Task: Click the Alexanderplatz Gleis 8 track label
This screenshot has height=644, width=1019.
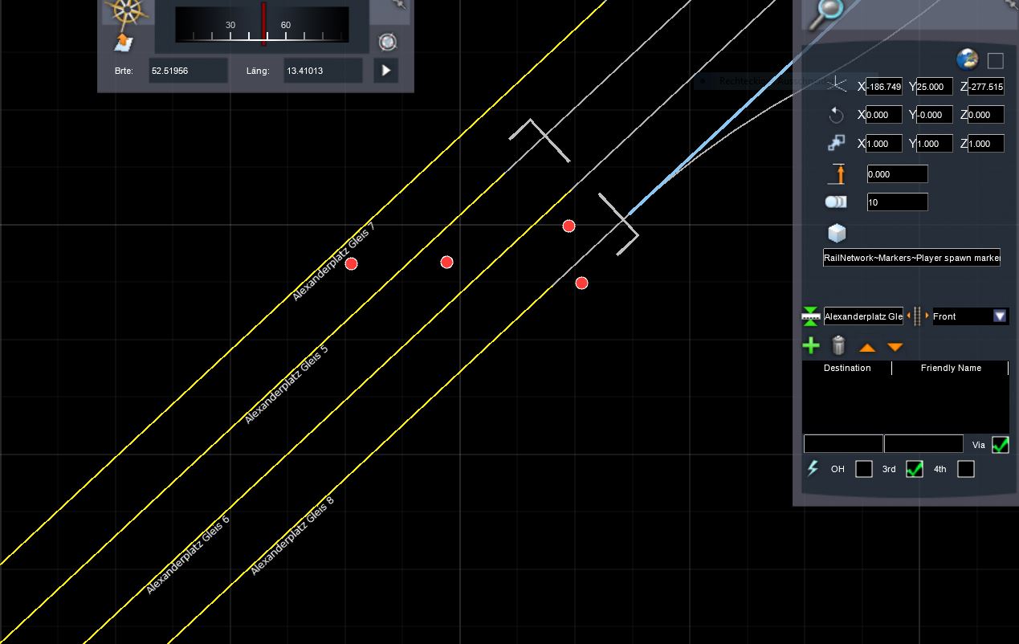Action: [x=292, y=536]
